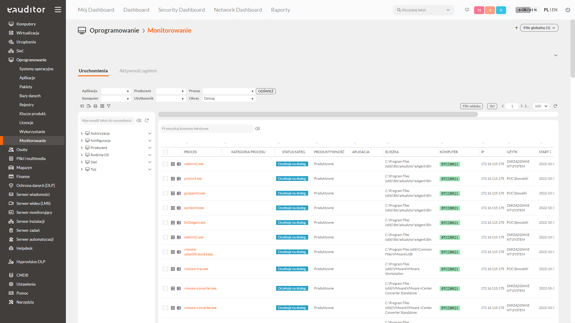Click the Filtr widoku button

(472, 106)
